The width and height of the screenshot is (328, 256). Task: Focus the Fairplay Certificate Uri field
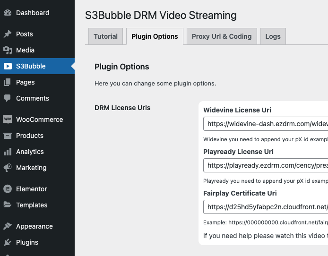(266, 207)
